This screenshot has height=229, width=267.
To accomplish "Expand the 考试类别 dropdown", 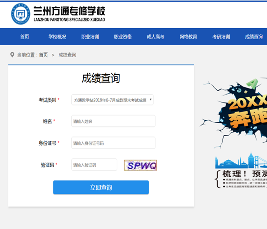I will (x=113, y=100).
